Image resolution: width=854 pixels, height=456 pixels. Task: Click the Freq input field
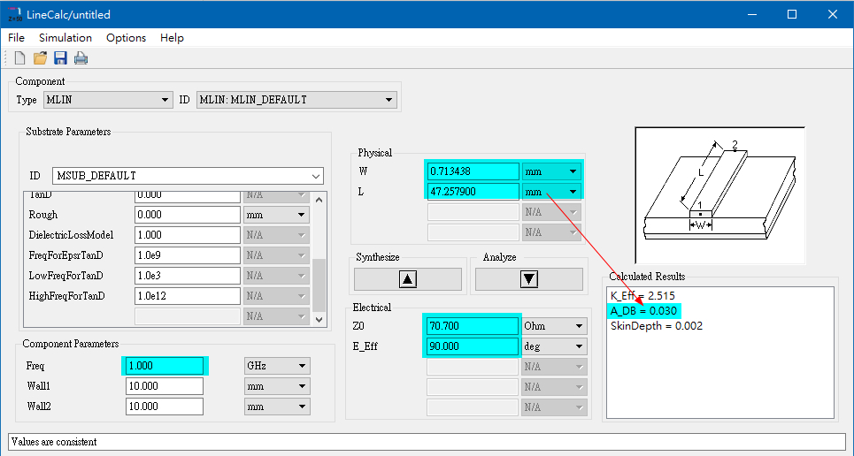165,366
